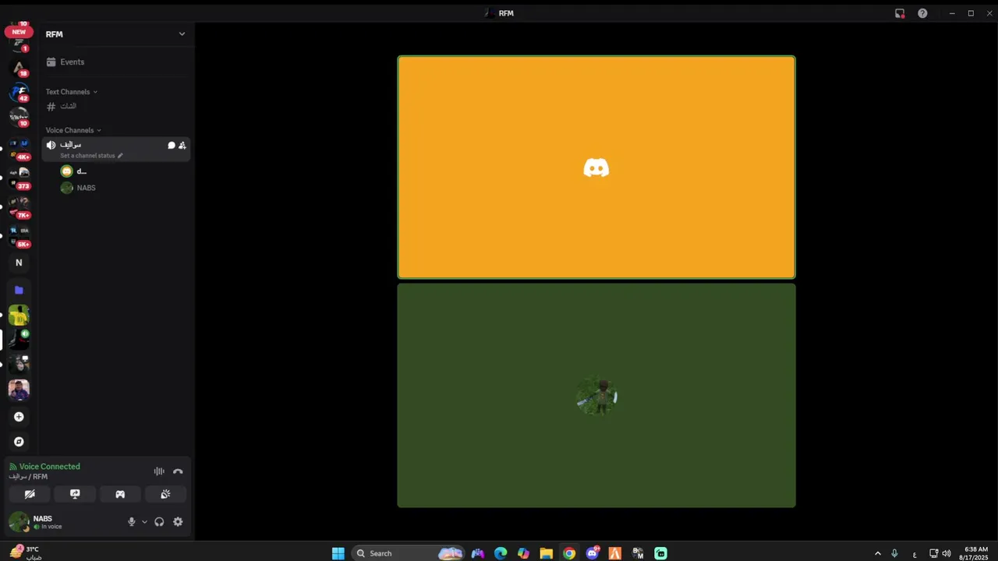Mute the microphone
This screenshot has height=561, width=998.
pyautogui.click(x=131, y=522)
